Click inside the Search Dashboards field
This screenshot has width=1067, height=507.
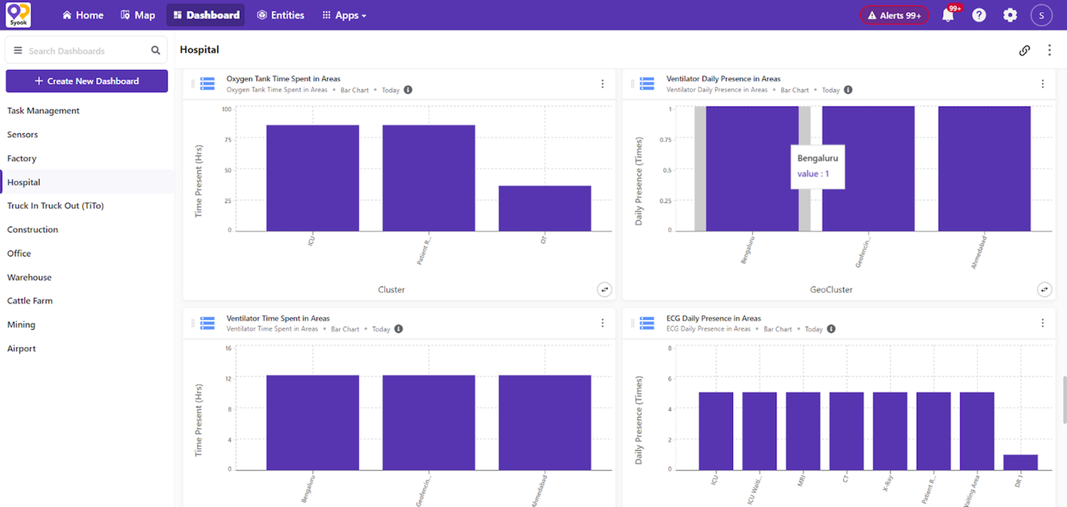(x=85, y=50)
